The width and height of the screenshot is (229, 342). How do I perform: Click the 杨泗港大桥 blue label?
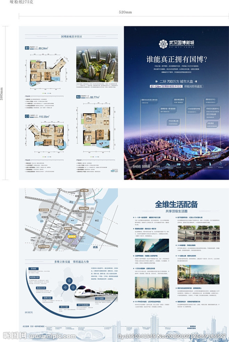point(34,278)
